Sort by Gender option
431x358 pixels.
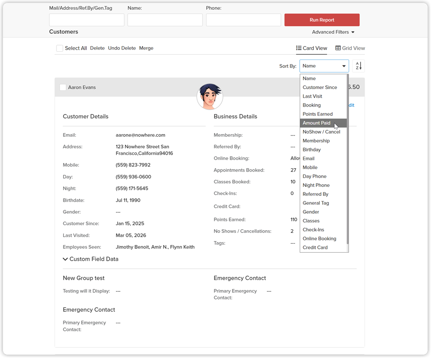[x=323, y=212]
